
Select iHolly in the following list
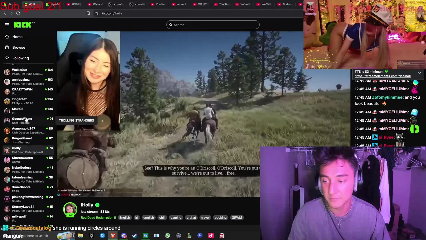click(x=28, y=150)
